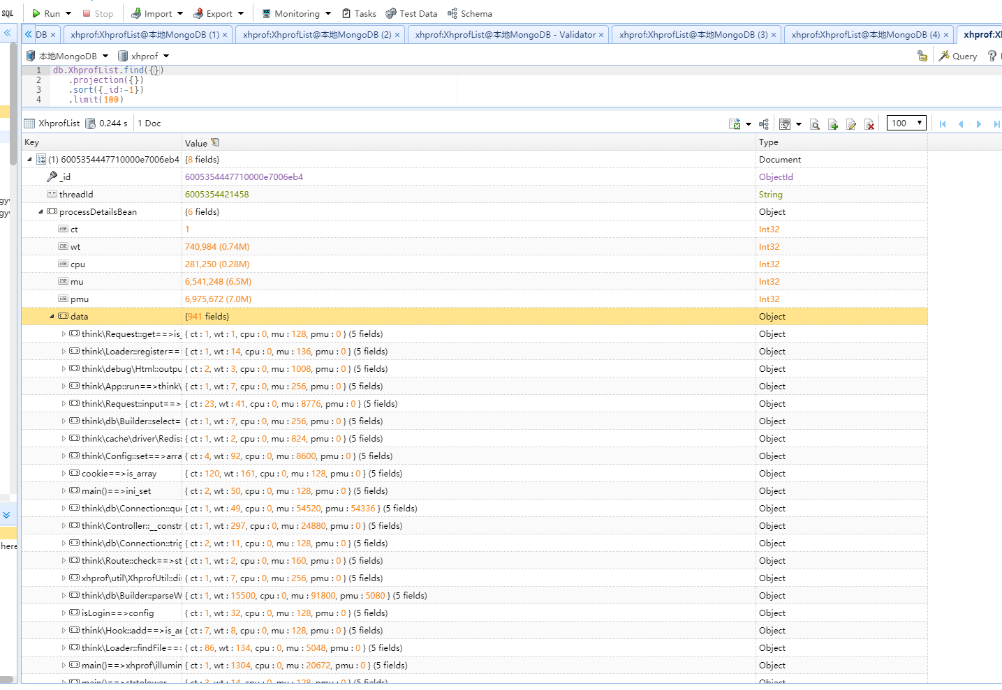The image size is (1002, 690).
Task: Close the XhprofList@本地MongoDB (1) tab
Action: (x=225, y=35)
